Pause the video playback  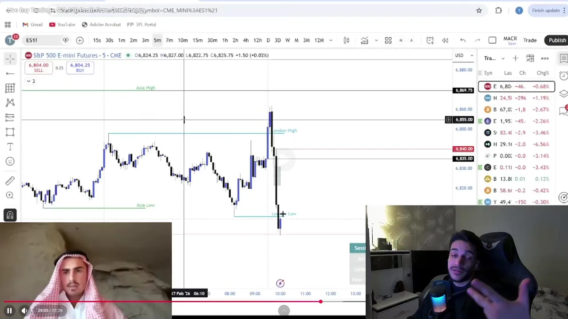9,311
